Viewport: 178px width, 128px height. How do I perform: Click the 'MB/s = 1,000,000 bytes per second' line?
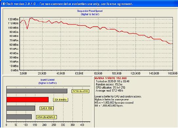(x=114, y=103)
